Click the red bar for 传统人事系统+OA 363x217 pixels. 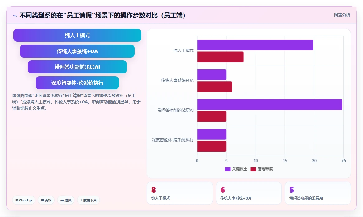click(214, 87)
